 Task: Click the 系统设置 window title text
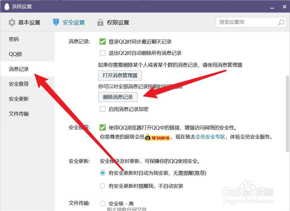[x=22, y=6]
